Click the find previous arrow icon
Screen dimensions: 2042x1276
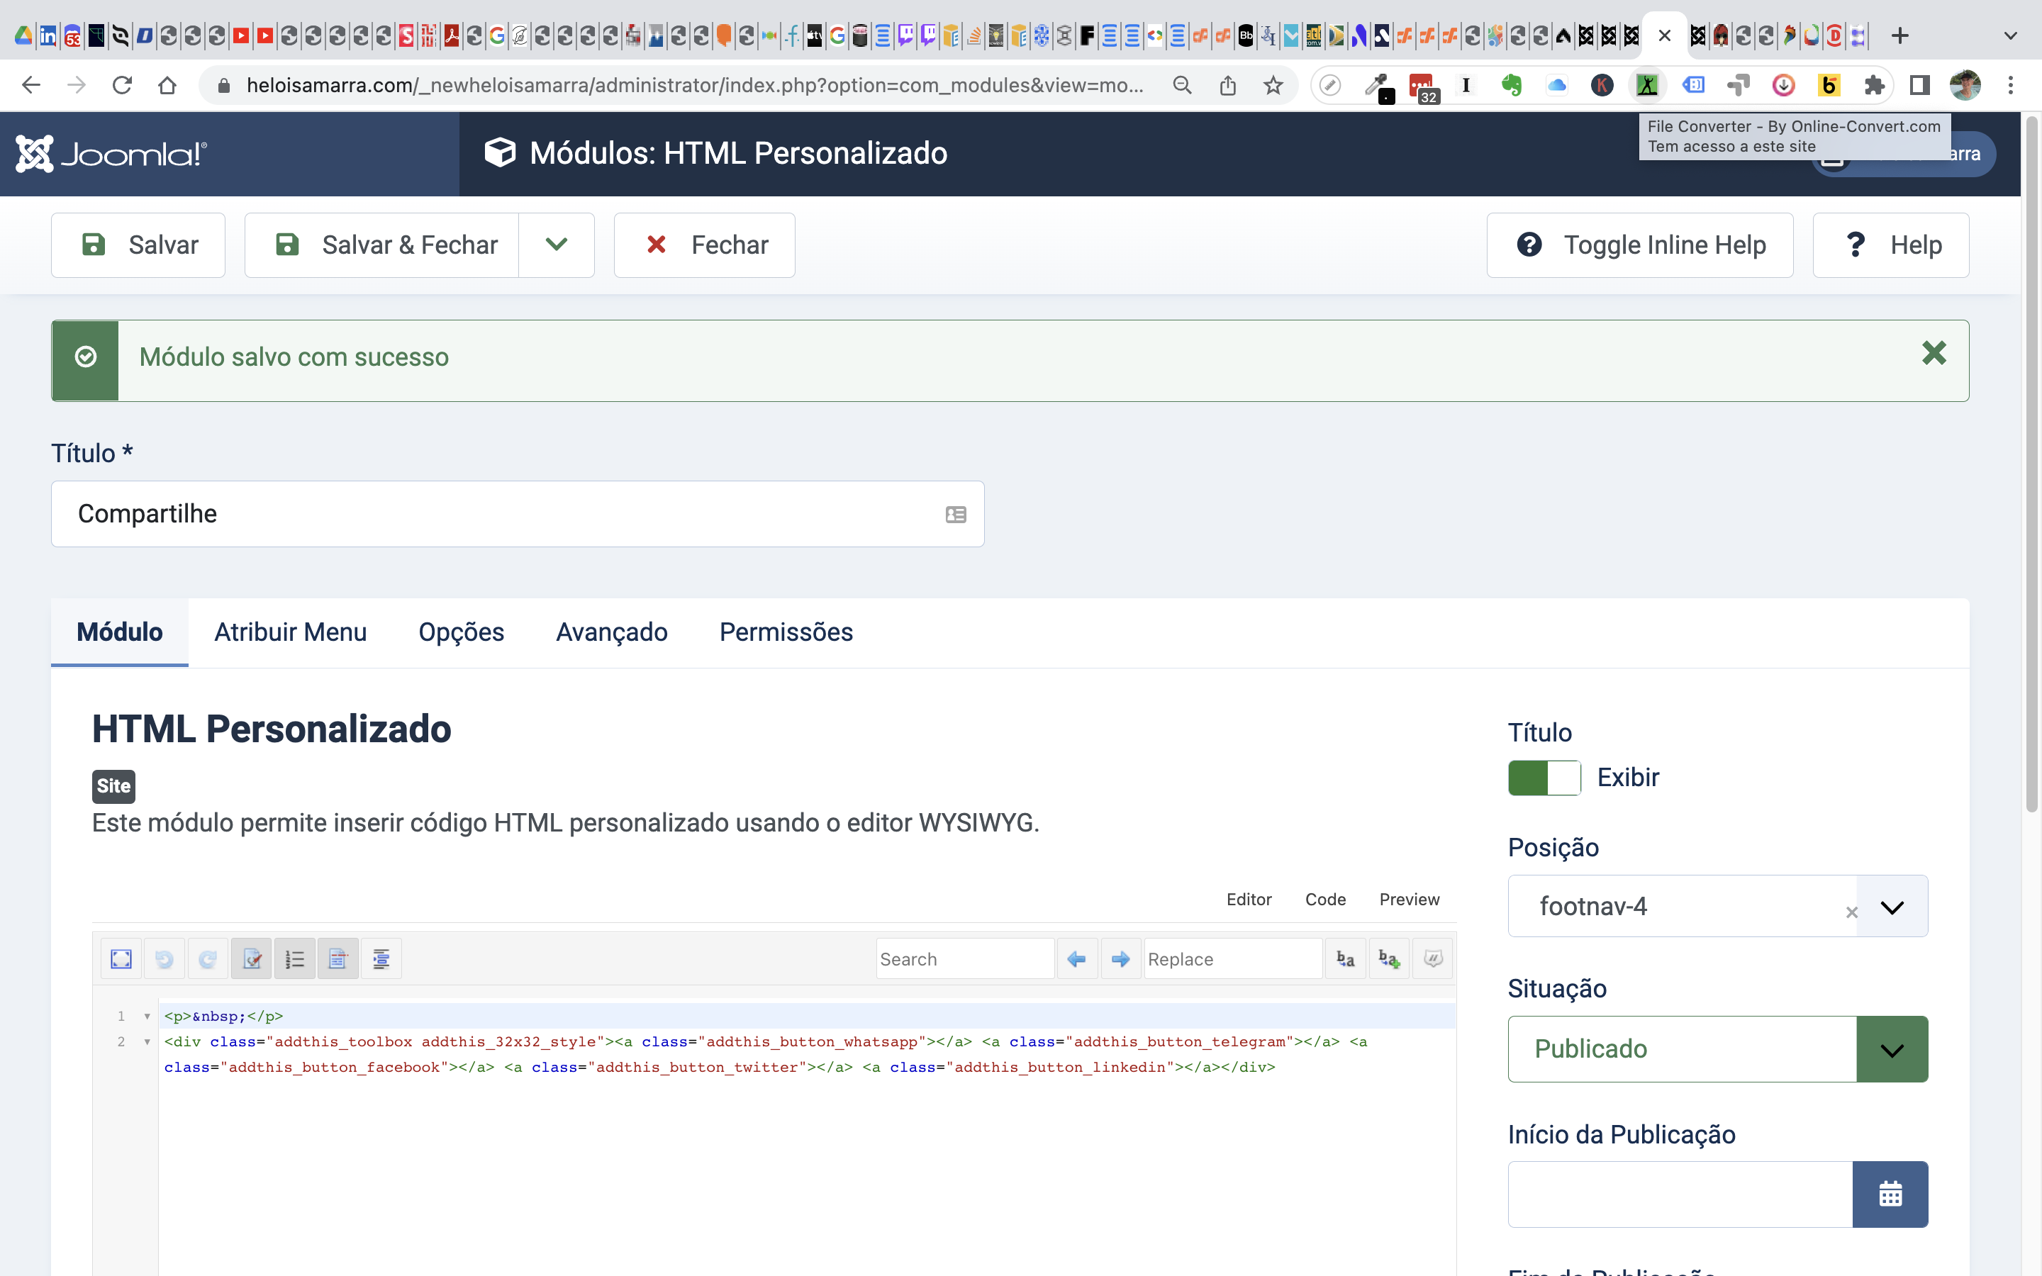point(1077,958)
